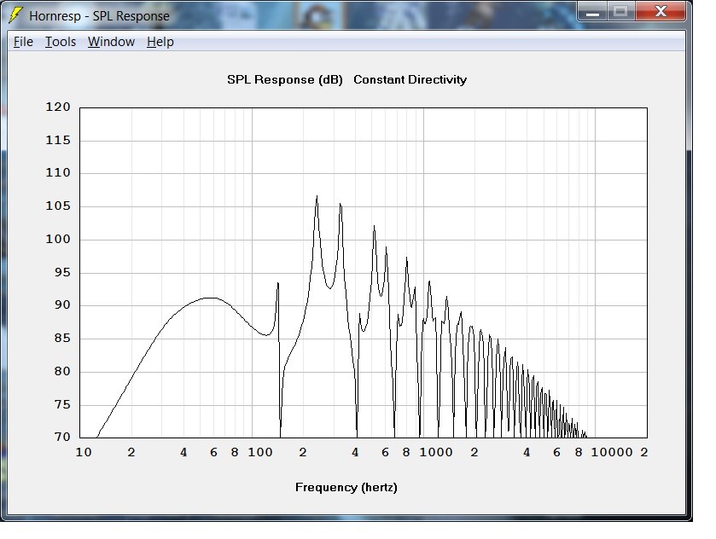Open the Tools menu

click(61, 42)
